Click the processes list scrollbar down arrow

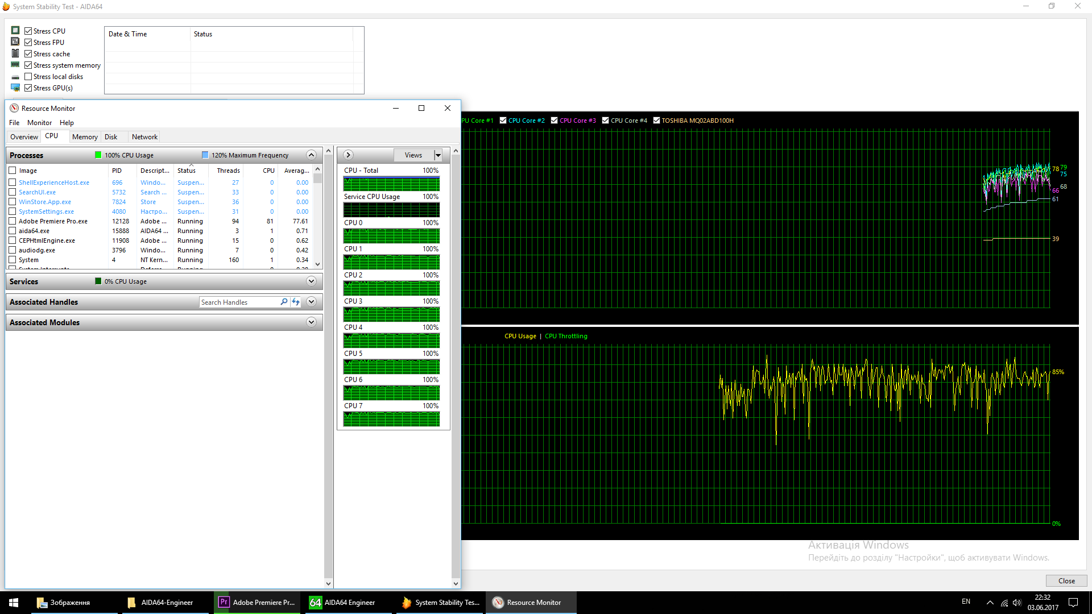coord(317,264)
